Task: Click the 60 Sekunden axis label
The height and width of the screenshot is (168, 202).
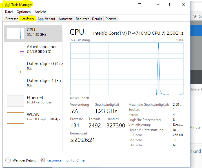Action: pos(79,98)
